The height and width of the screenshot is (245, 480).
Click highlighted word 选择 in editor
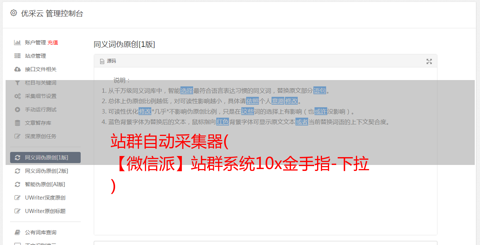click(x=187, y=90)
